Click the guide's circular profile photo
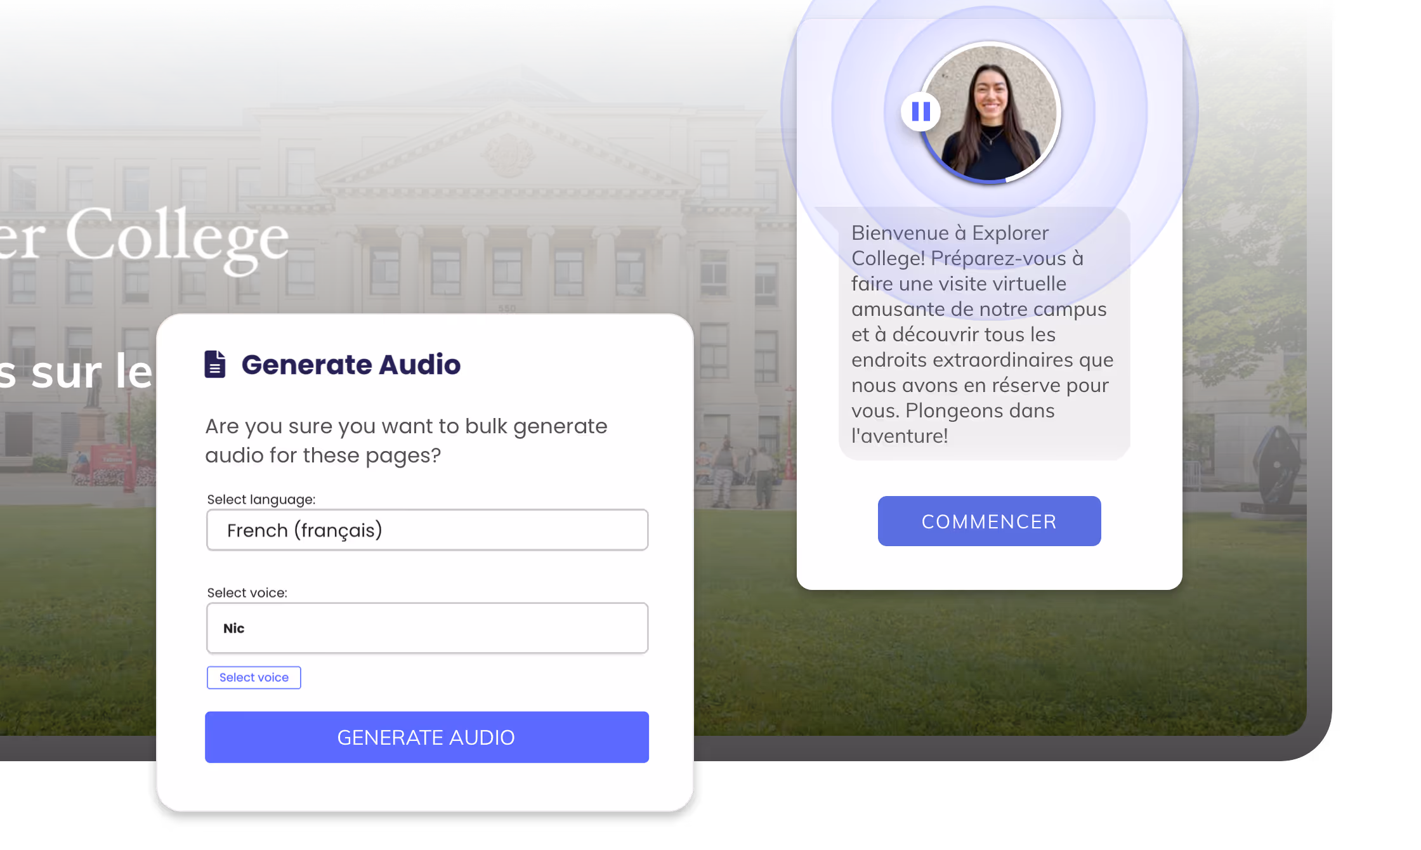The width and height of the screenshot is (1421, 850). point(990,113)
